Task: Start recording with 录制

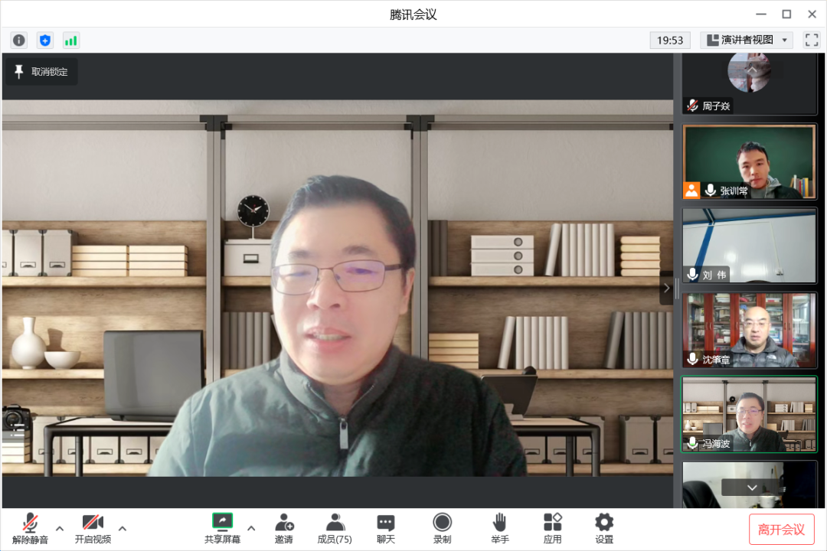Action: pyautogui.click(x=442, y=529)
